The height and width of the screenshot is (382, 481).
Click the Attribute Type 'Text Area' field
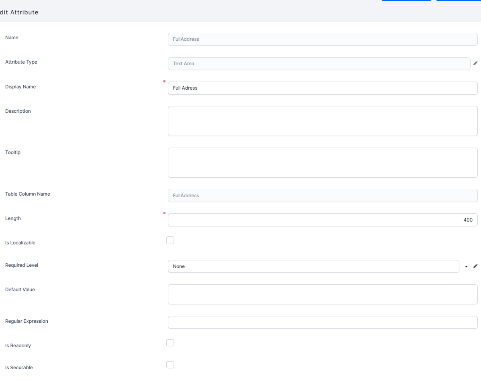(x=319, y=64)
